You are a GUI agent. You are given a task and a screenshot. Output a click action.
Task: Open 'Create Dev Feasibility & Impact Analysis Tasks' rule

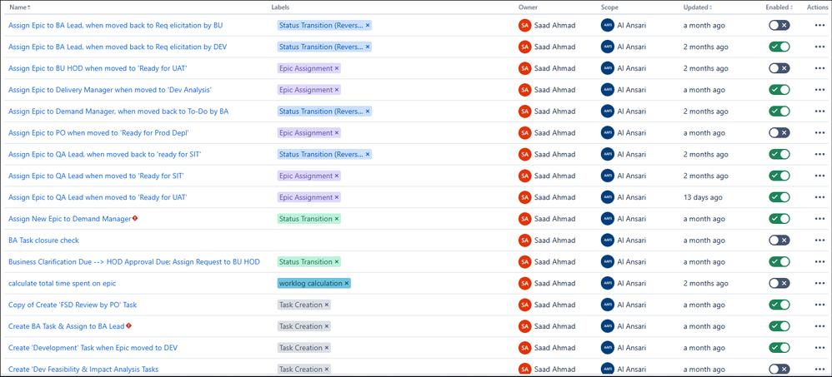coord(83,369)
